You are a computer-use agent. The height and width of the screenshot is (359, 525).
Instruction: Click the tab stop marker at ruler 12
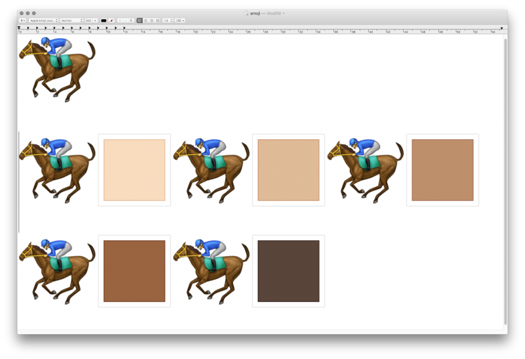coord(124,28)
